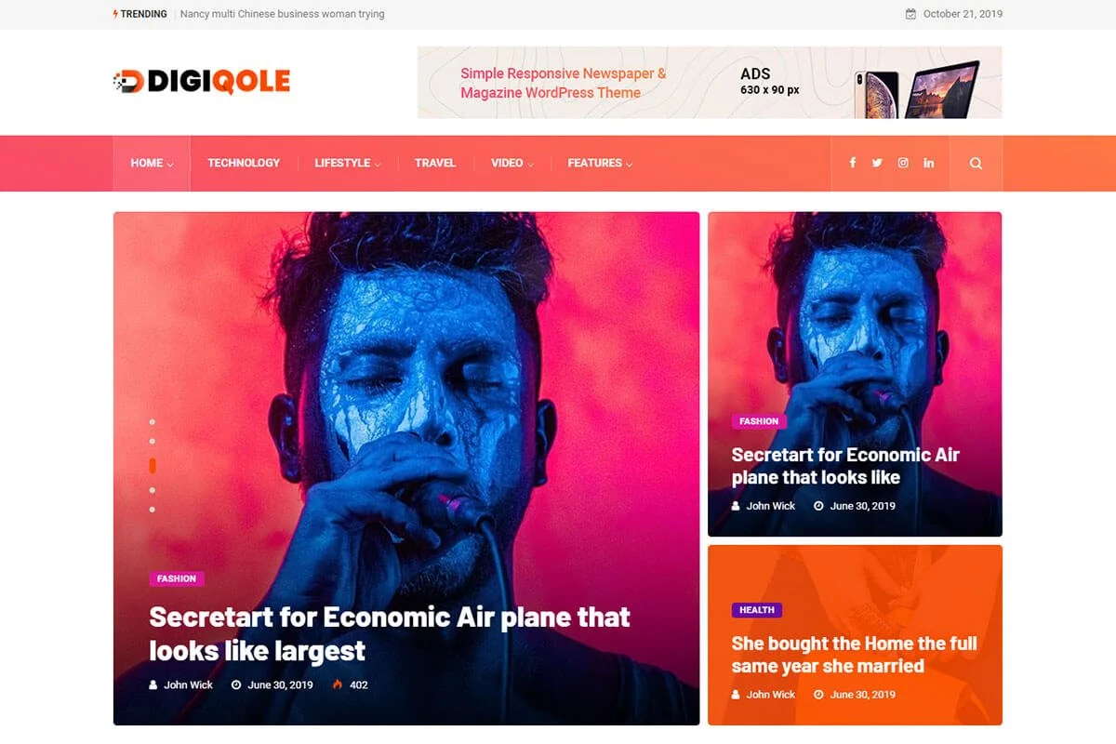
Task: Expand the Home menu dropdown
Action: tap(152, 163)
